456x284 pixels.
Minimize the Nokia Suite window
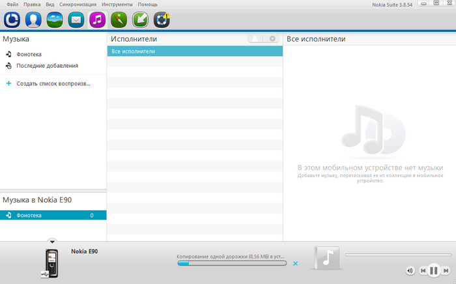(x=423, y=3)
